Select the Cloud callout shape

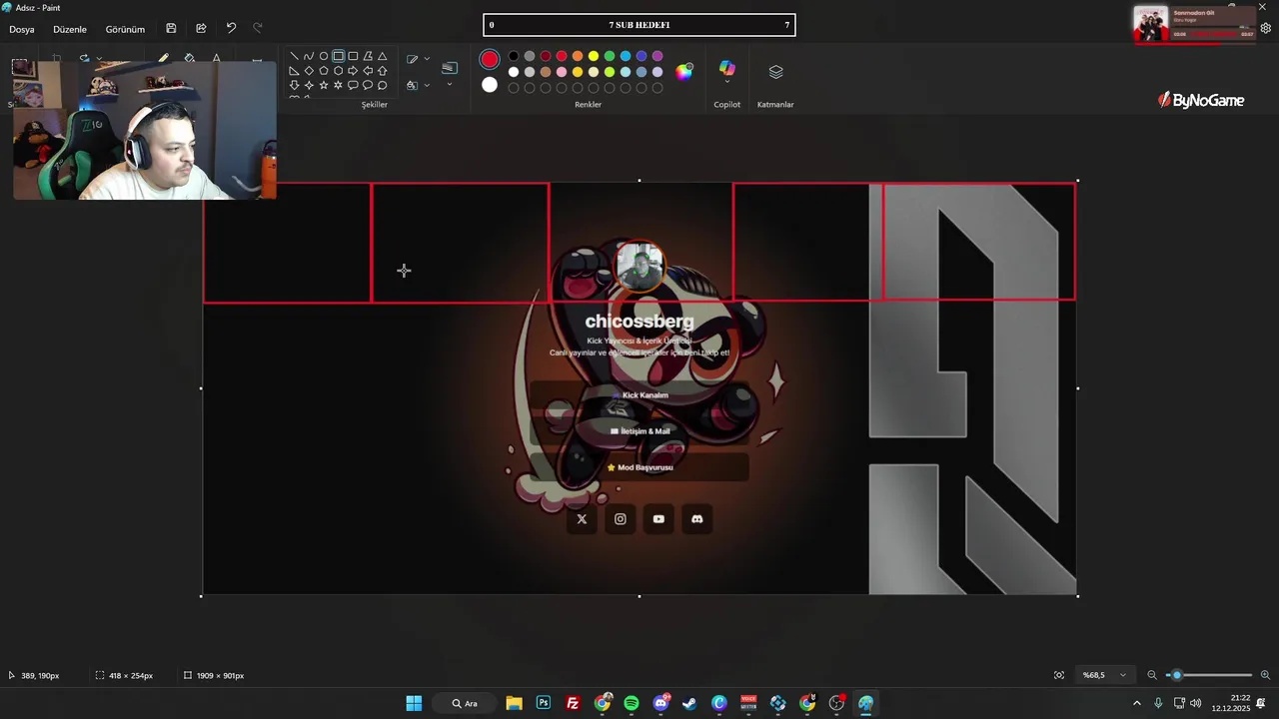[x=382, y=85]
